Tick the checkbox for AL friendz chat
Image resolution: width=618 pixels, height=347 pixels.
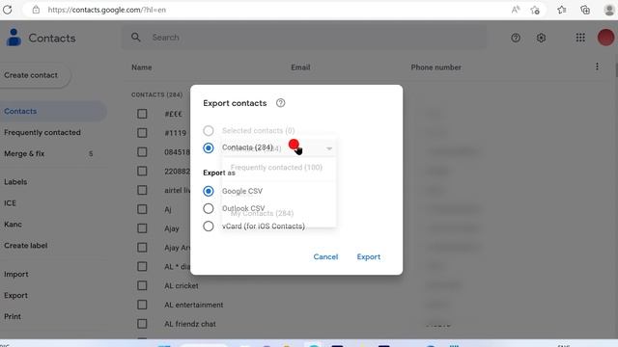[x=142, y=324]
